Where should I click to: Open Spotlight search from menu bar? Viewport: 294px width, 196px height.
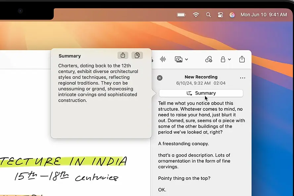click(x=208, y=15)
